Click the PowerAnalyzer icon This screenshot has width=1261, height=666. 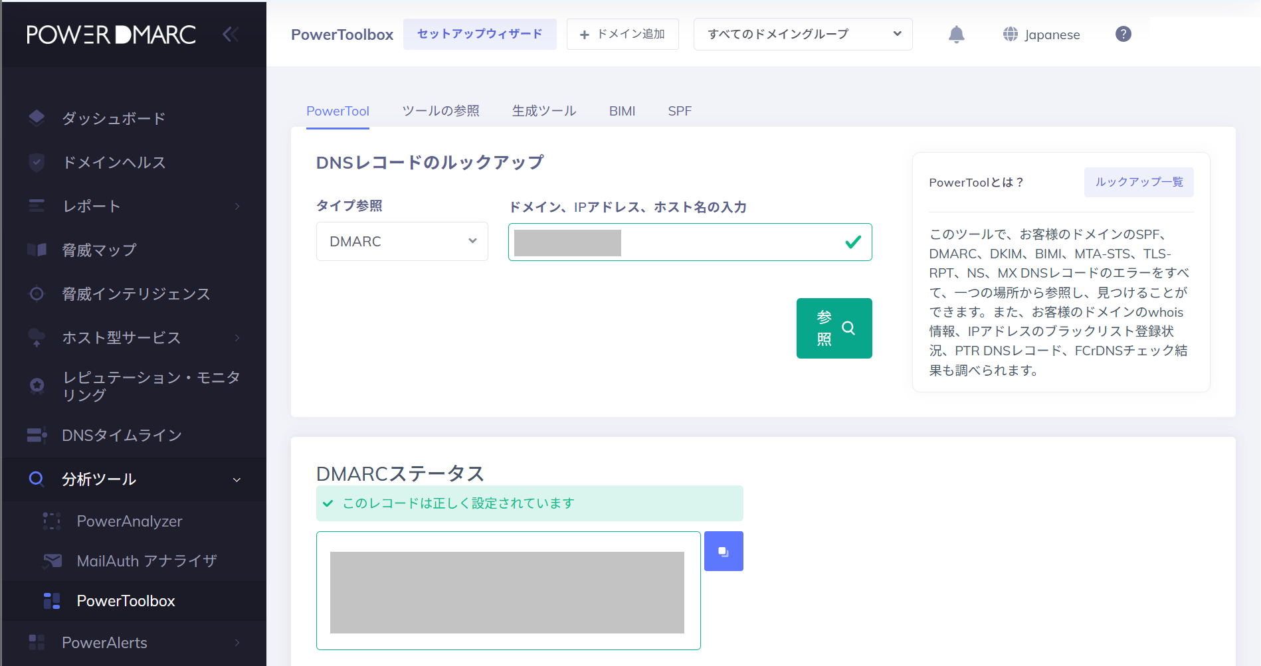(x=52, y=521)
